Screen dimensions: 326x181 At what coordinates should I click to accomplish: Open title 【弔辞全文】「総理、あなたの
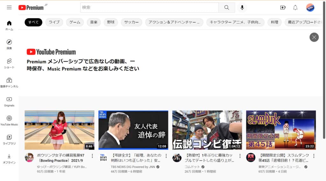click(136, 158)
